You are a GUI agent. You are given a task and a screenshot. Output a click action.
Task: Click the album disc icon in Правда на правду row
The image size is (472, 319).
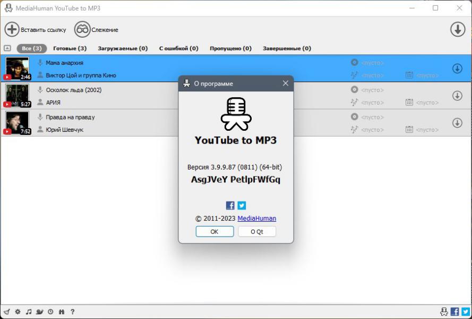point(355,116)
